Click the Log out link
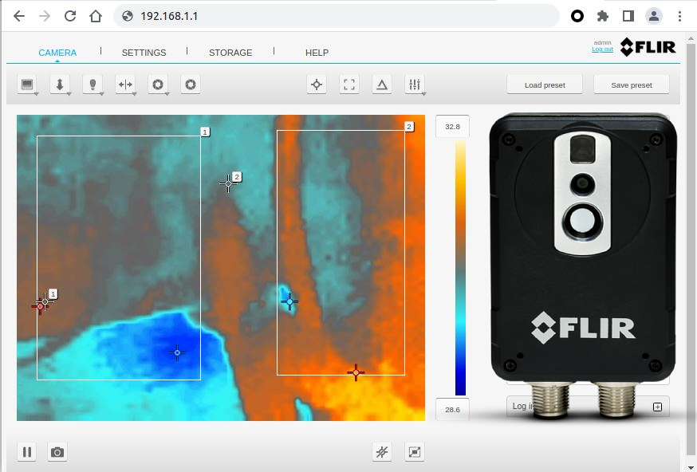Image resolution: width=697 pixels, height=472 pixels. (602, 49)
